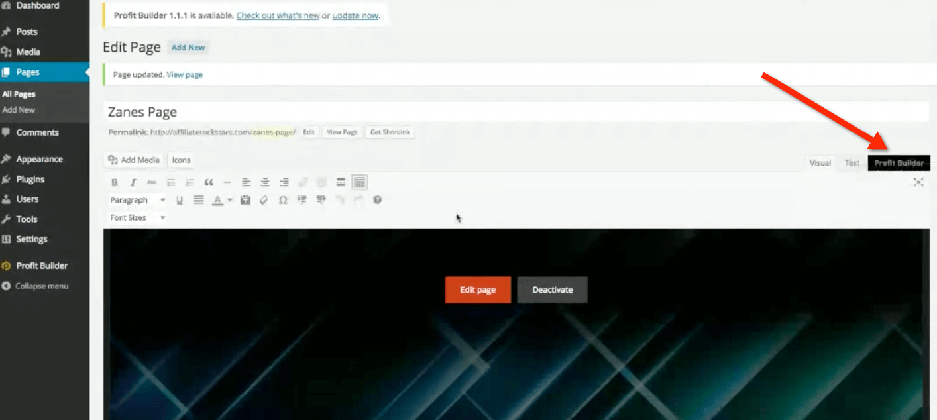This screenshot has width=937, height=420.
Task: Select Add New in the Pages submenu
Action: [19, 110]
